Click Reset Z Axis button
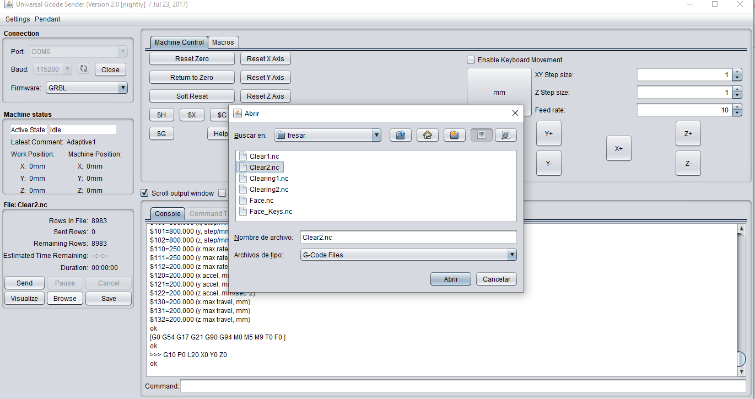This screenshot has height=399, width=755. 266,96
